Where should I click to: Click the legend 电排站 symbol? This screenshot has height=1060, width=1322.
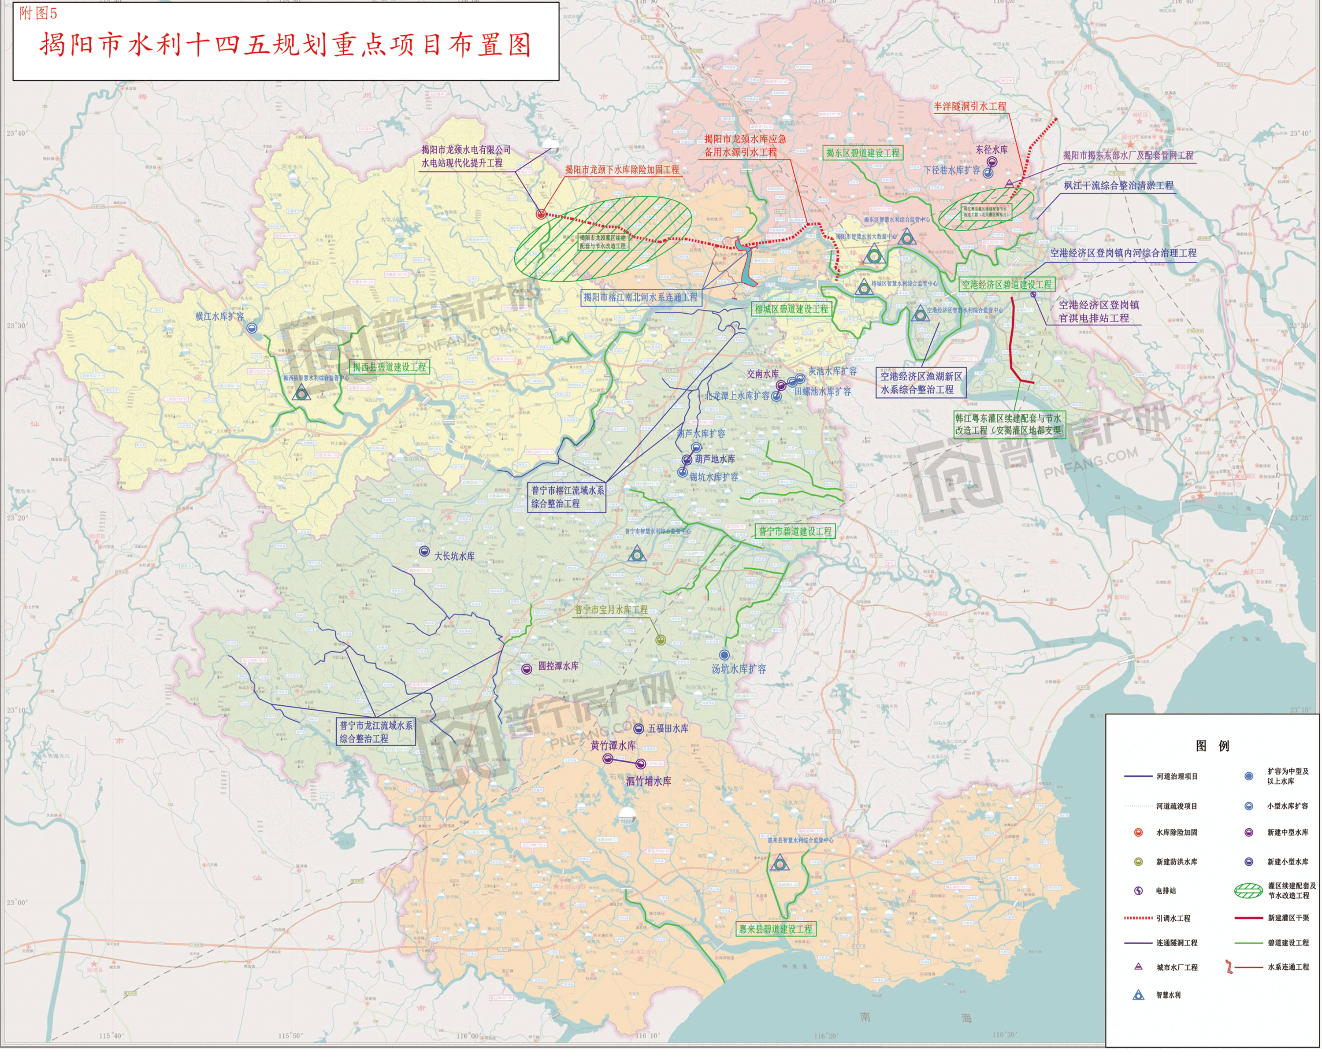(1139, 891)
